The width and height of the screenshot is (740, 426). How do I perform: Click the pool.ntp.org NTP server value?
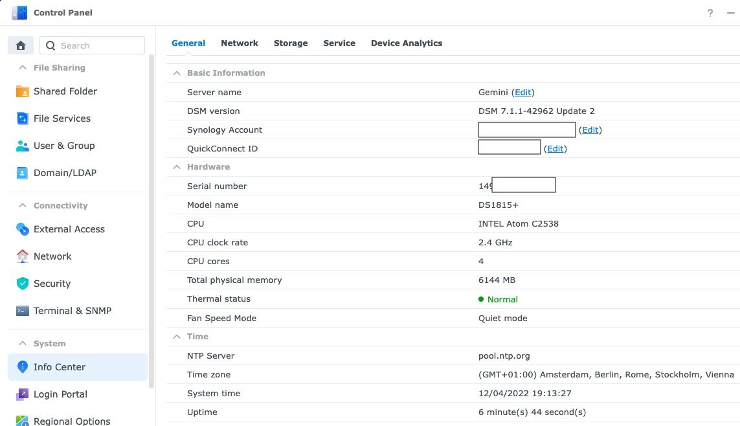click(504, 355)
